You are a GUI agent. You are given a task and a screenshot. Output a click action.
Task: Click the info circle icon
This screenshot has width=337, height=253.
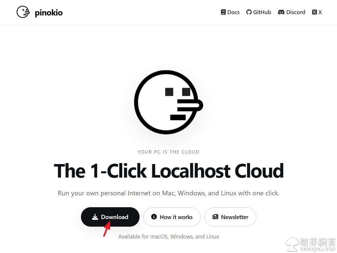point(154,217)
